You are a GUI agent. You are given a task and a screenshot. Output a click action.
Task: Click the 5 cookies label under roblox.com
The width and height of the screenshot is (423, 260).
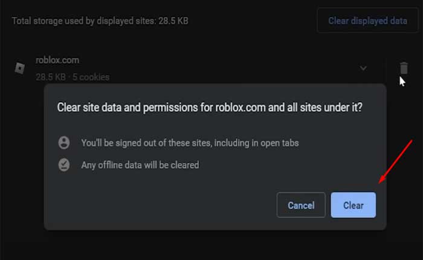coord(91,77)
